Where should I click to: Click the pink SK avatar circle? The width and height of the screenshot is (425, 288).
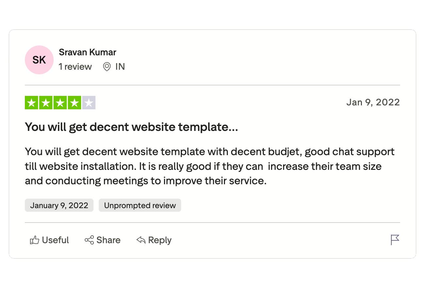pyautogui.click(x=39, y=60)
